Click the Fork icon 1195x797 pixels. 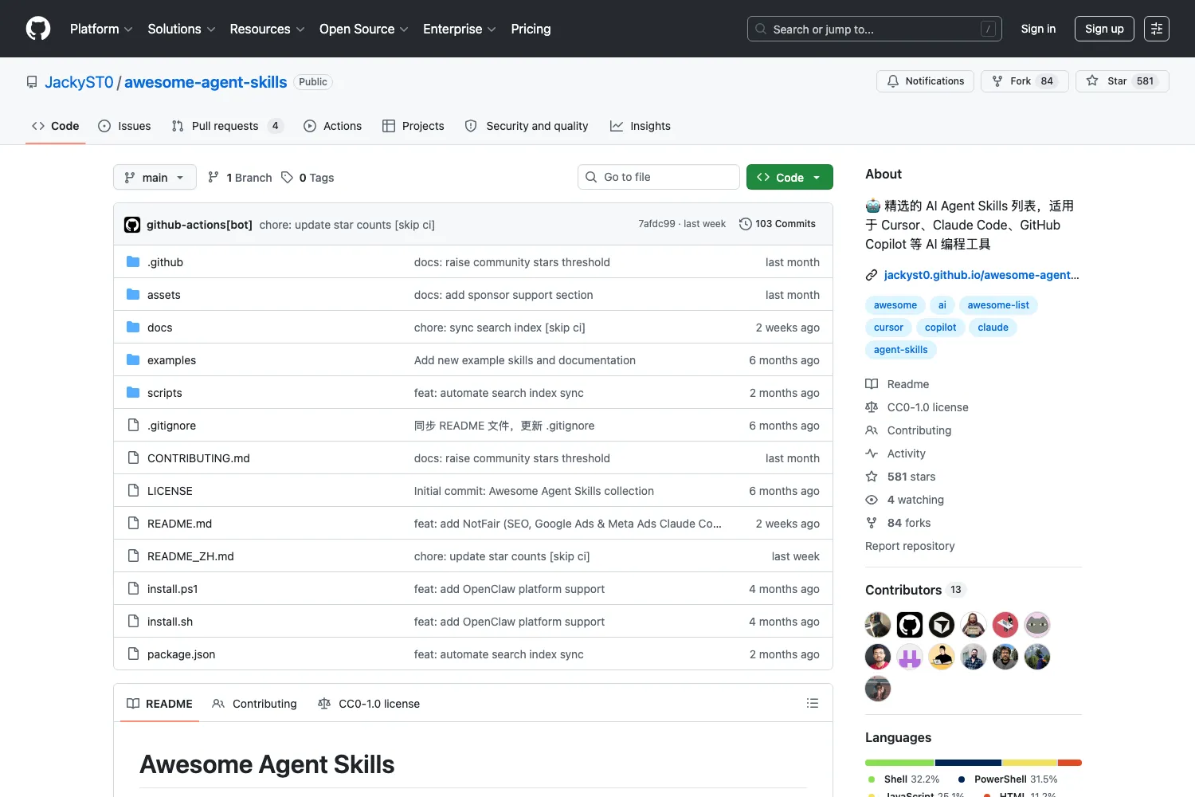coord(997,81)
